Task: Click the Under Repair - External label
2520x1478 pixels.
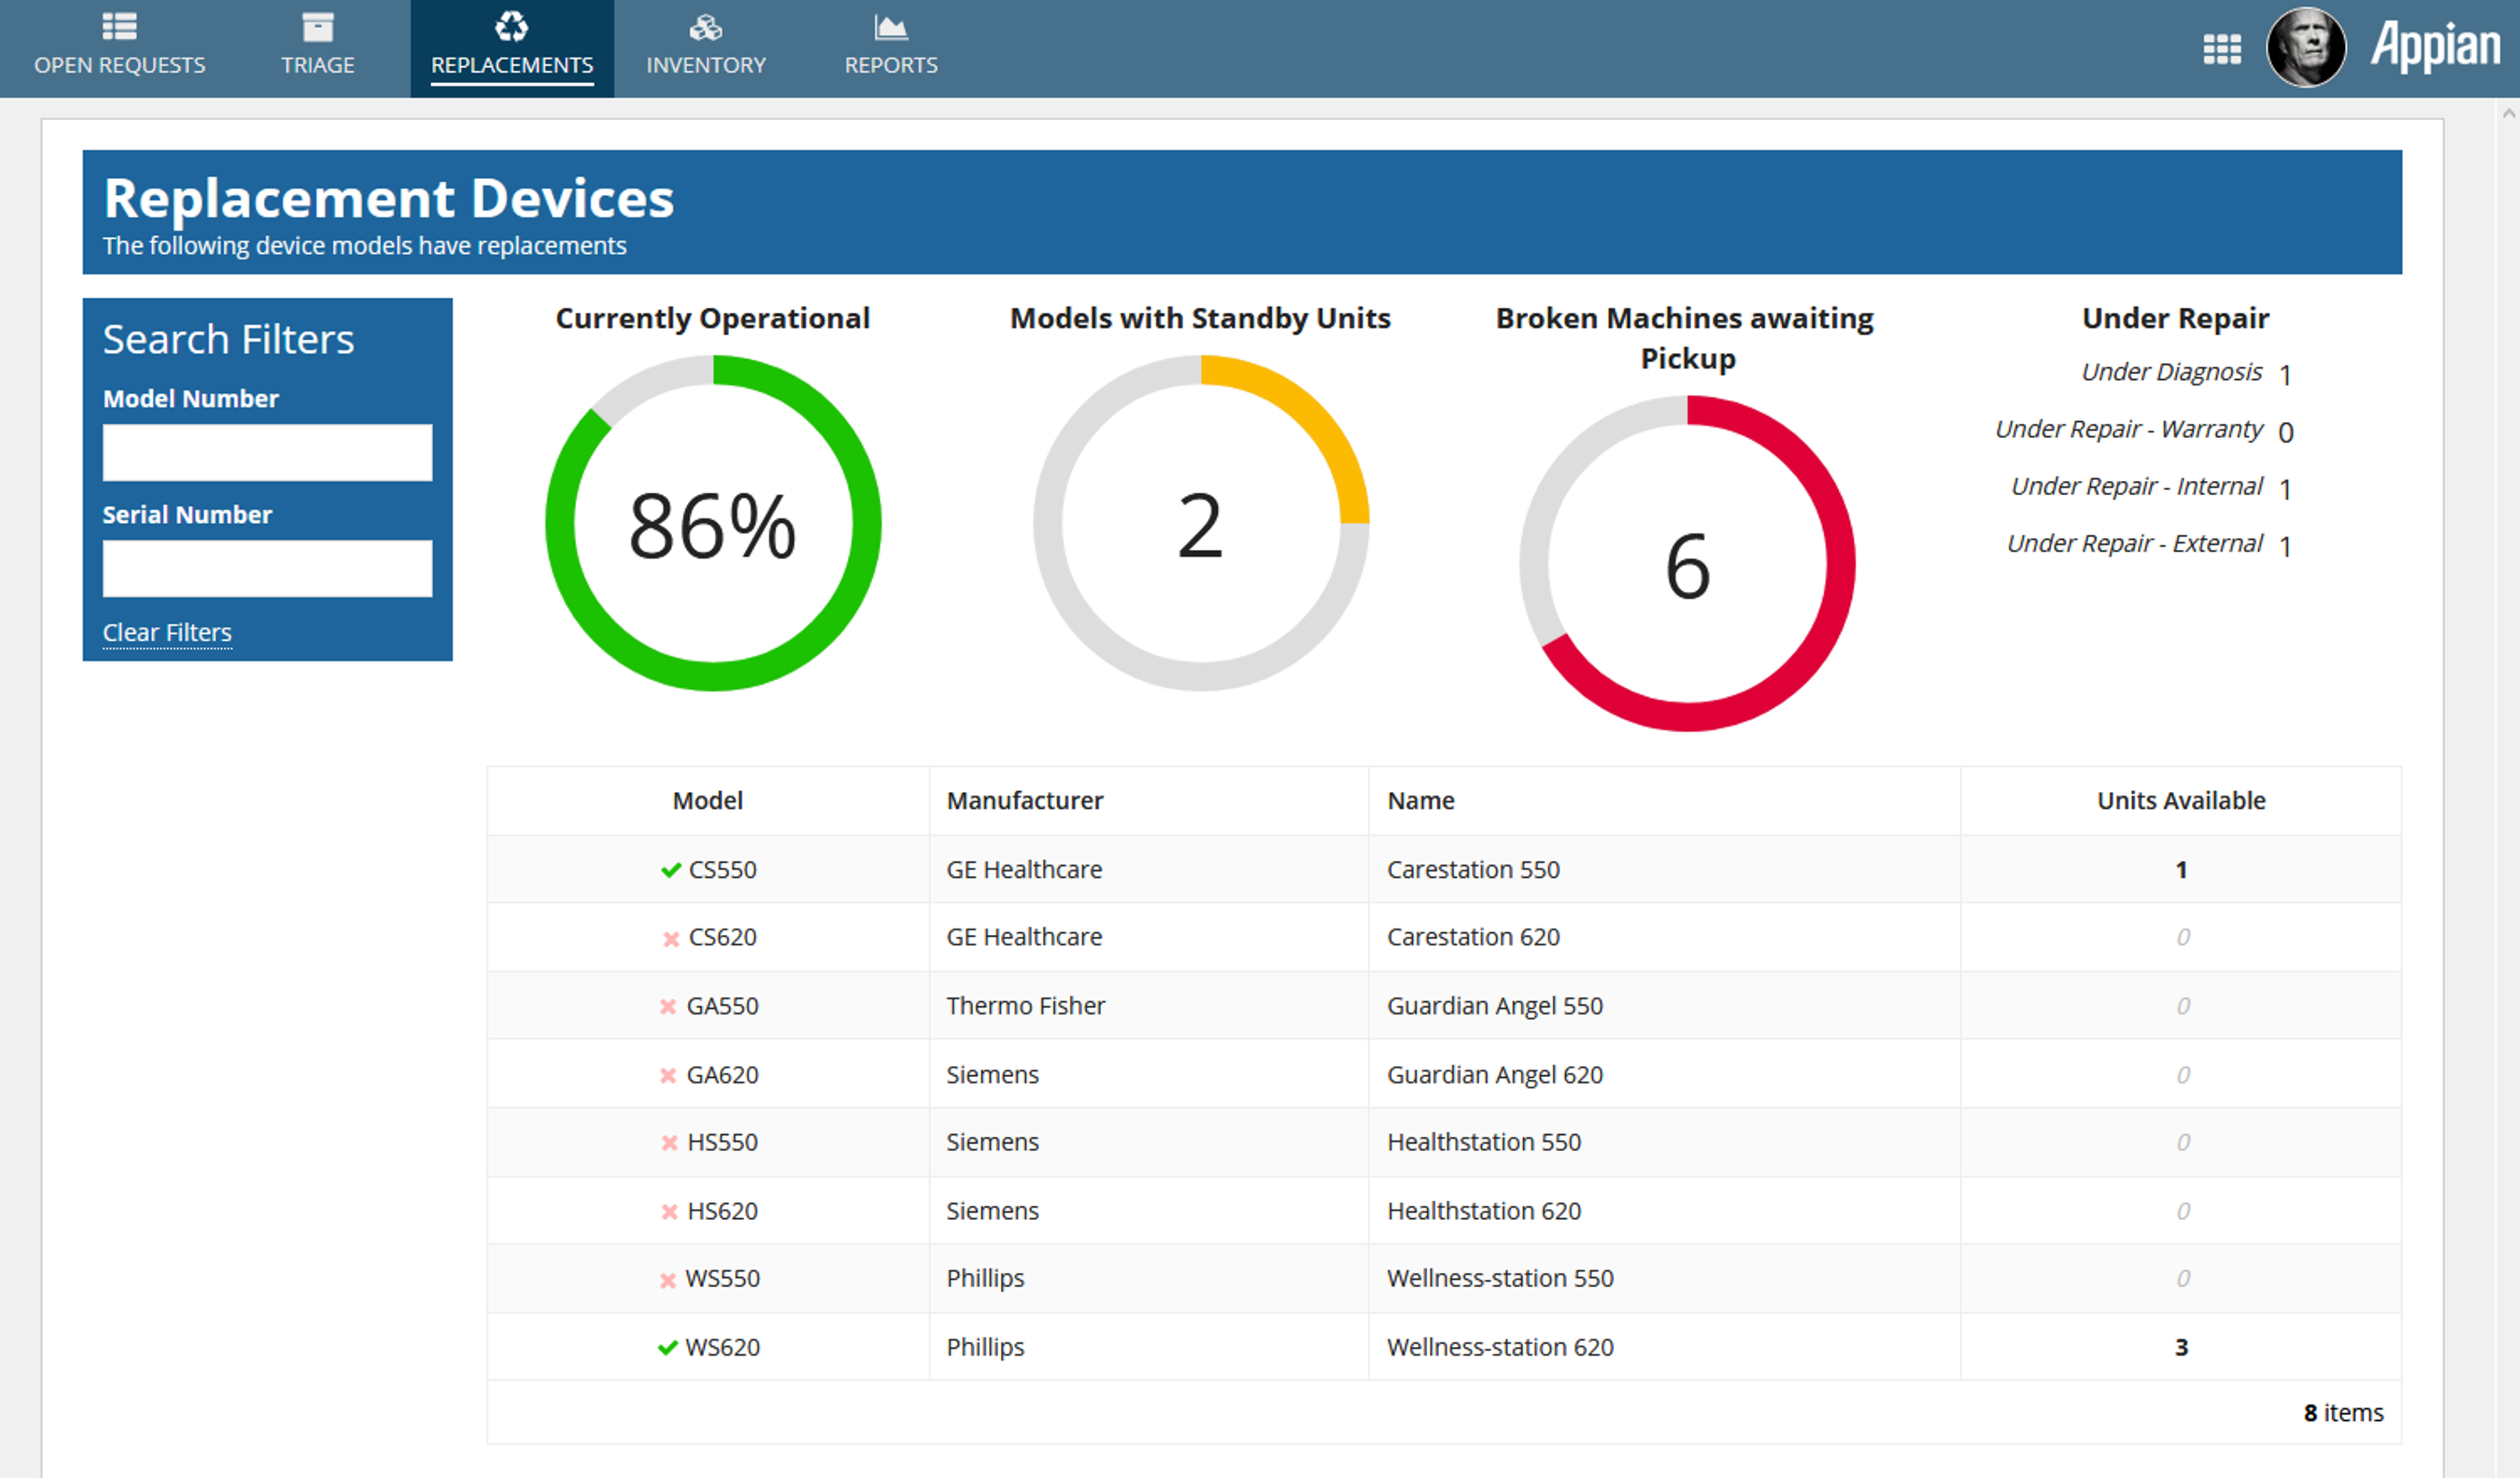Action: coord(2135,543)
